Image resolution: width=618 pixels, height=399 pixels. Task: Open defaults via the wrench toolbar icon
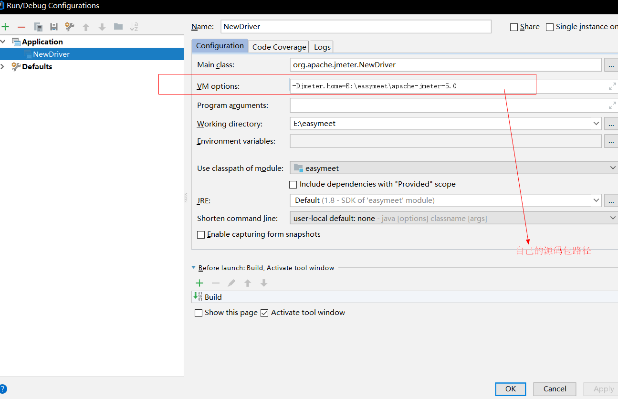tap(70, 27)
